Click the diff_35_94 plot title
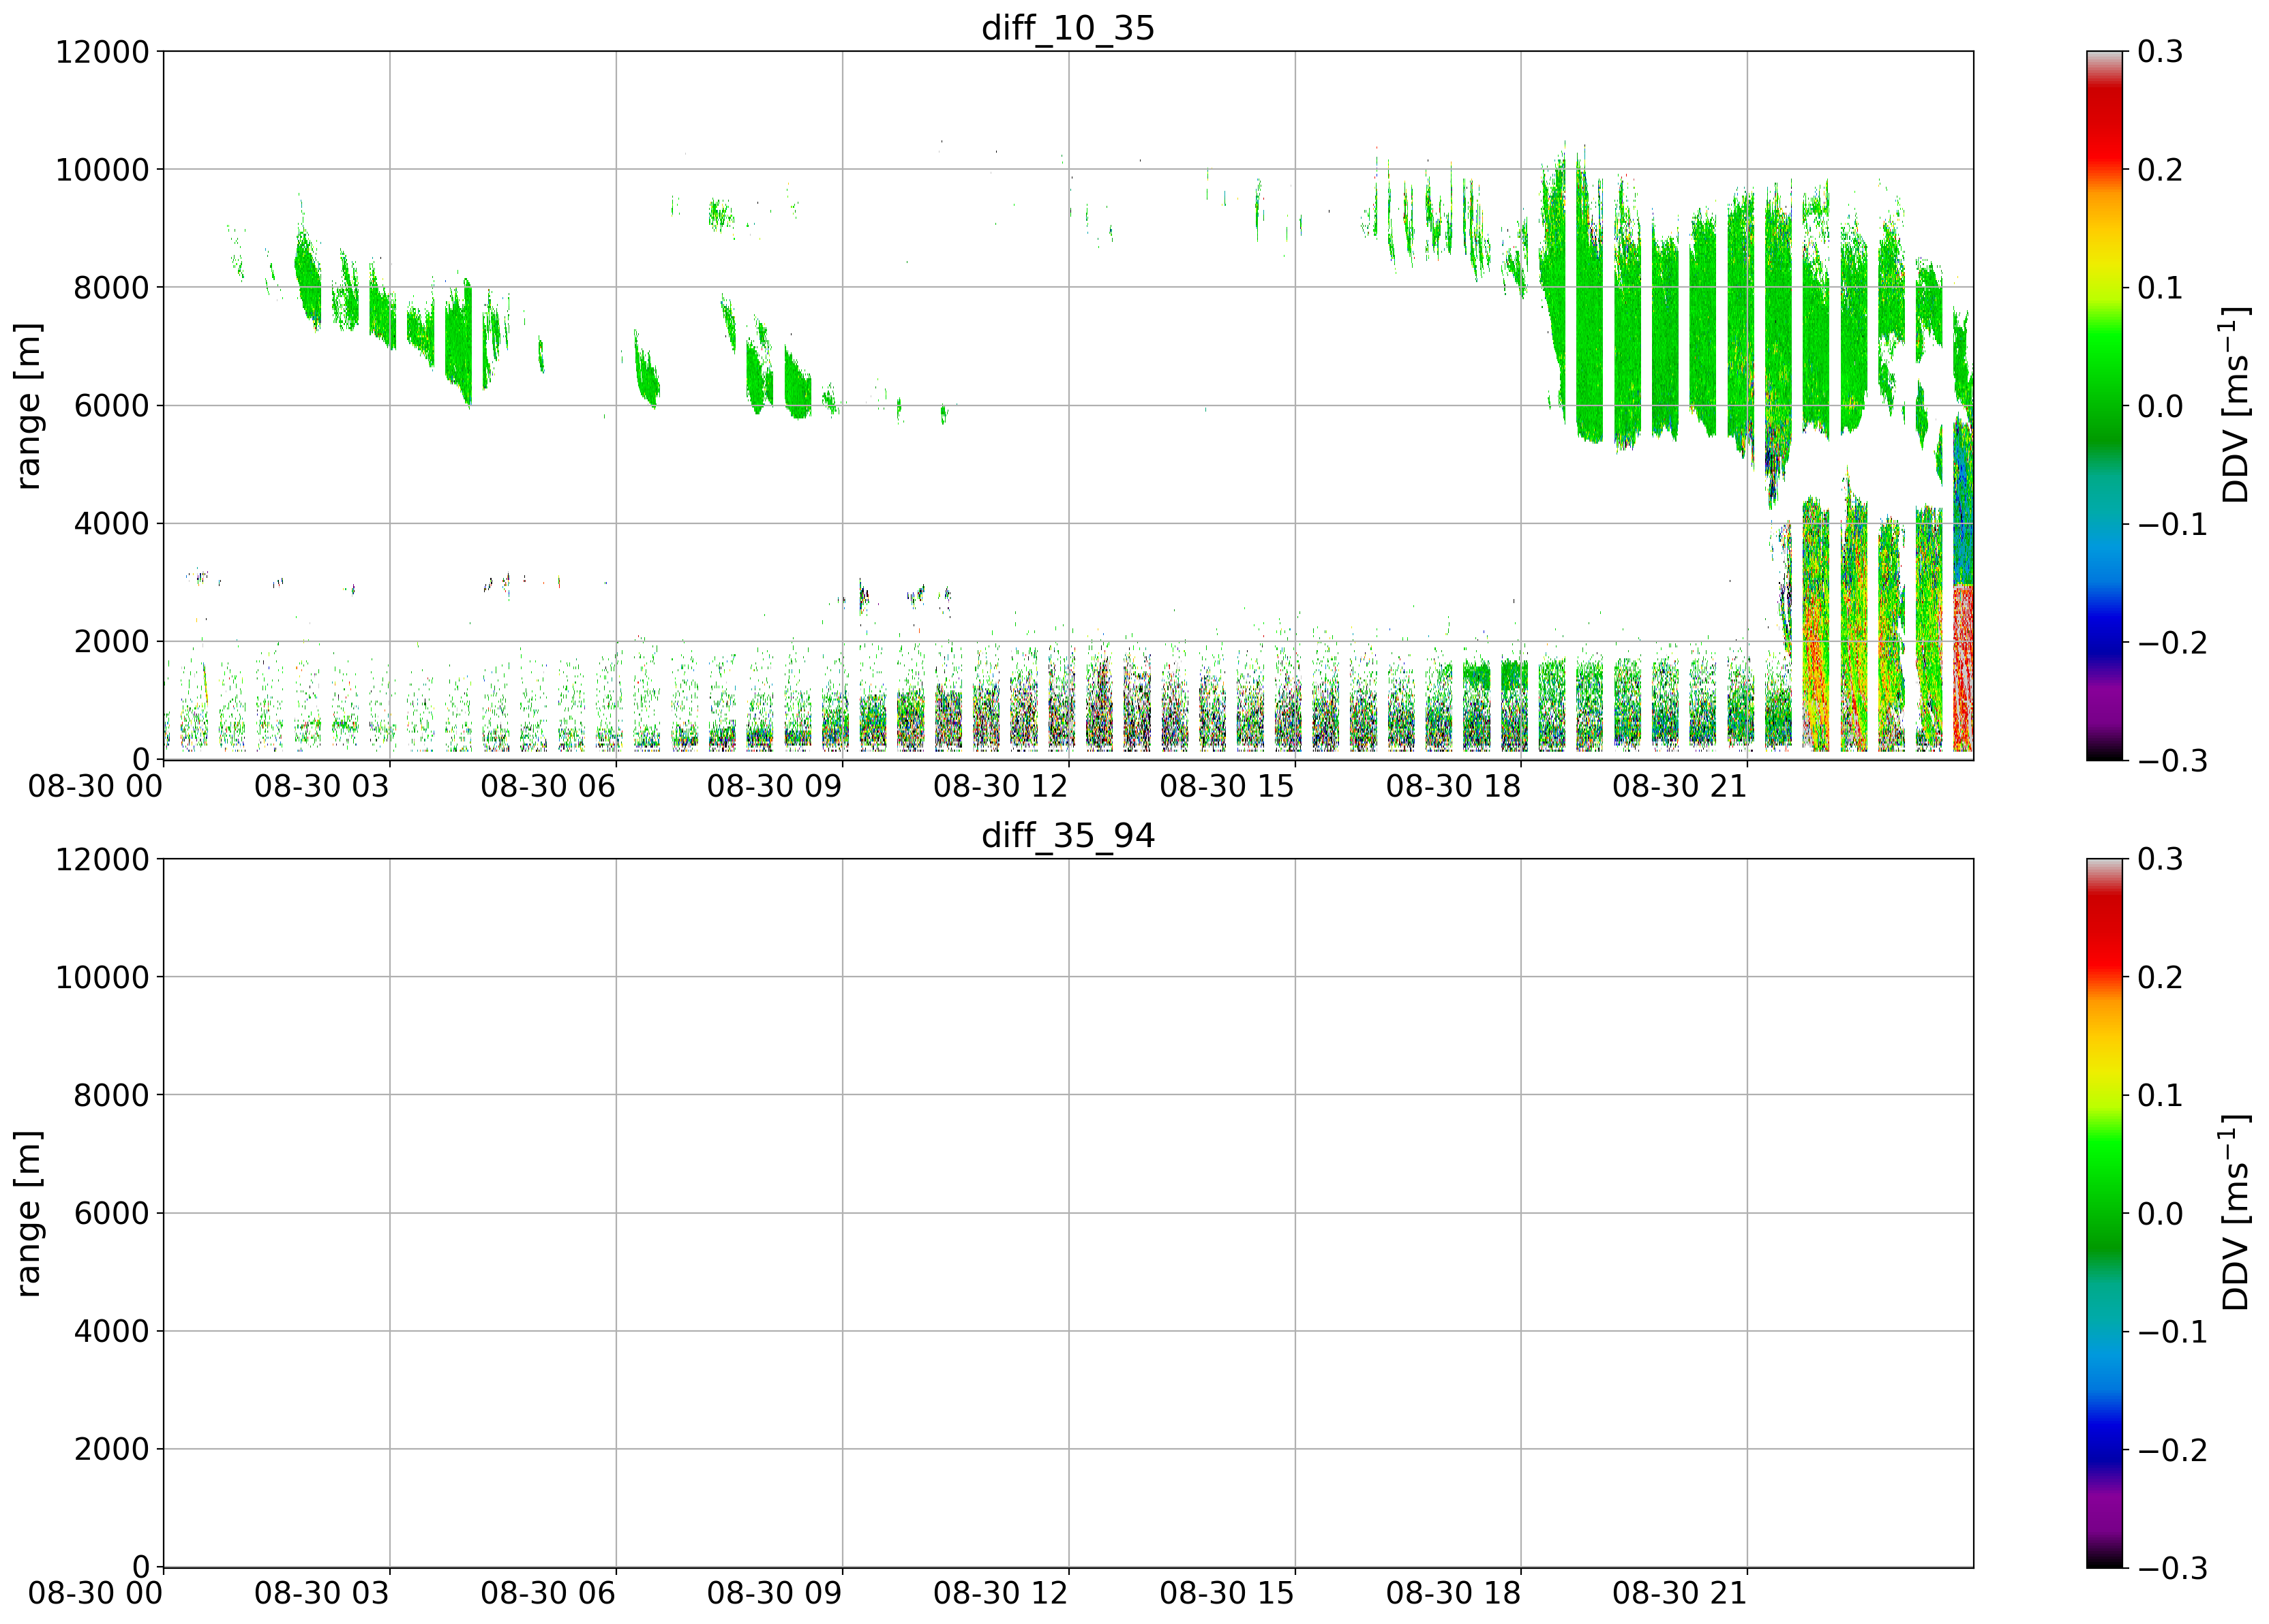 pos(1068,835)
